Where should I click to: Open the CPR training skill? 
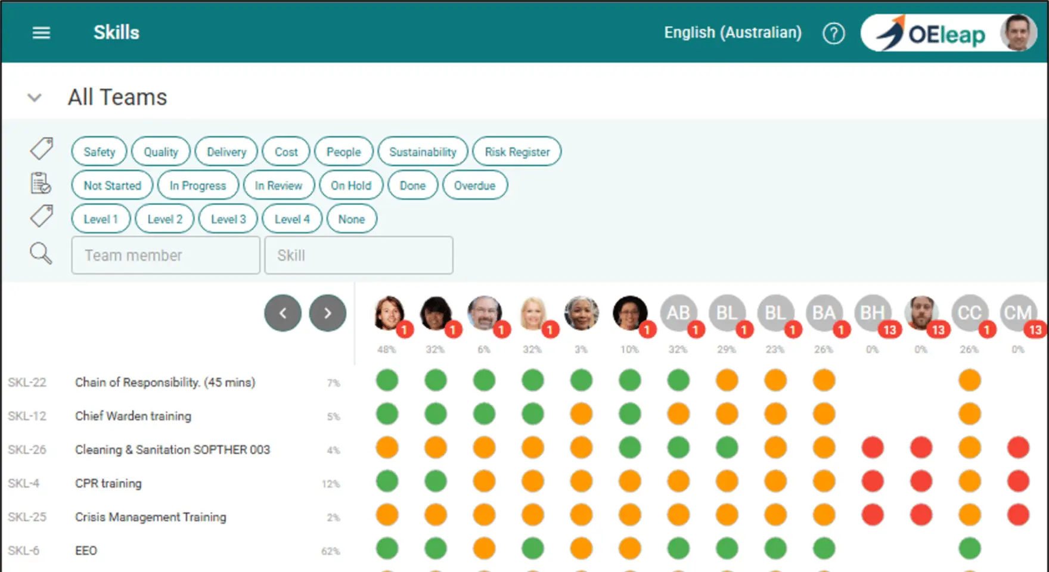[108, 483]
